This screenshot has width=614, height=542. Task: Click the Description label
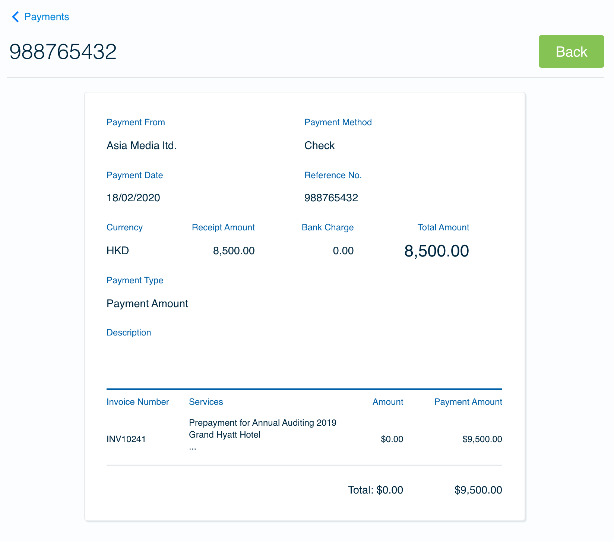click(129, 333)
